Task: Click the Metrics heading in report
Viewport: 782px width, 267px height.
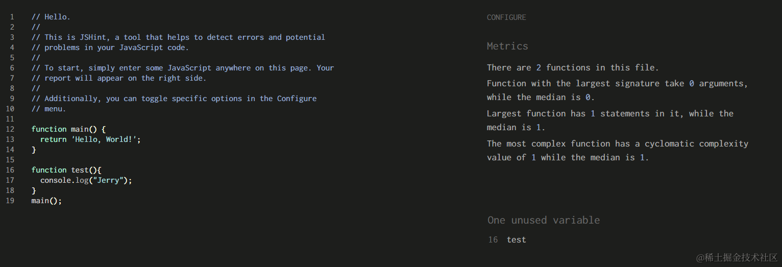Action: (507, 46)
